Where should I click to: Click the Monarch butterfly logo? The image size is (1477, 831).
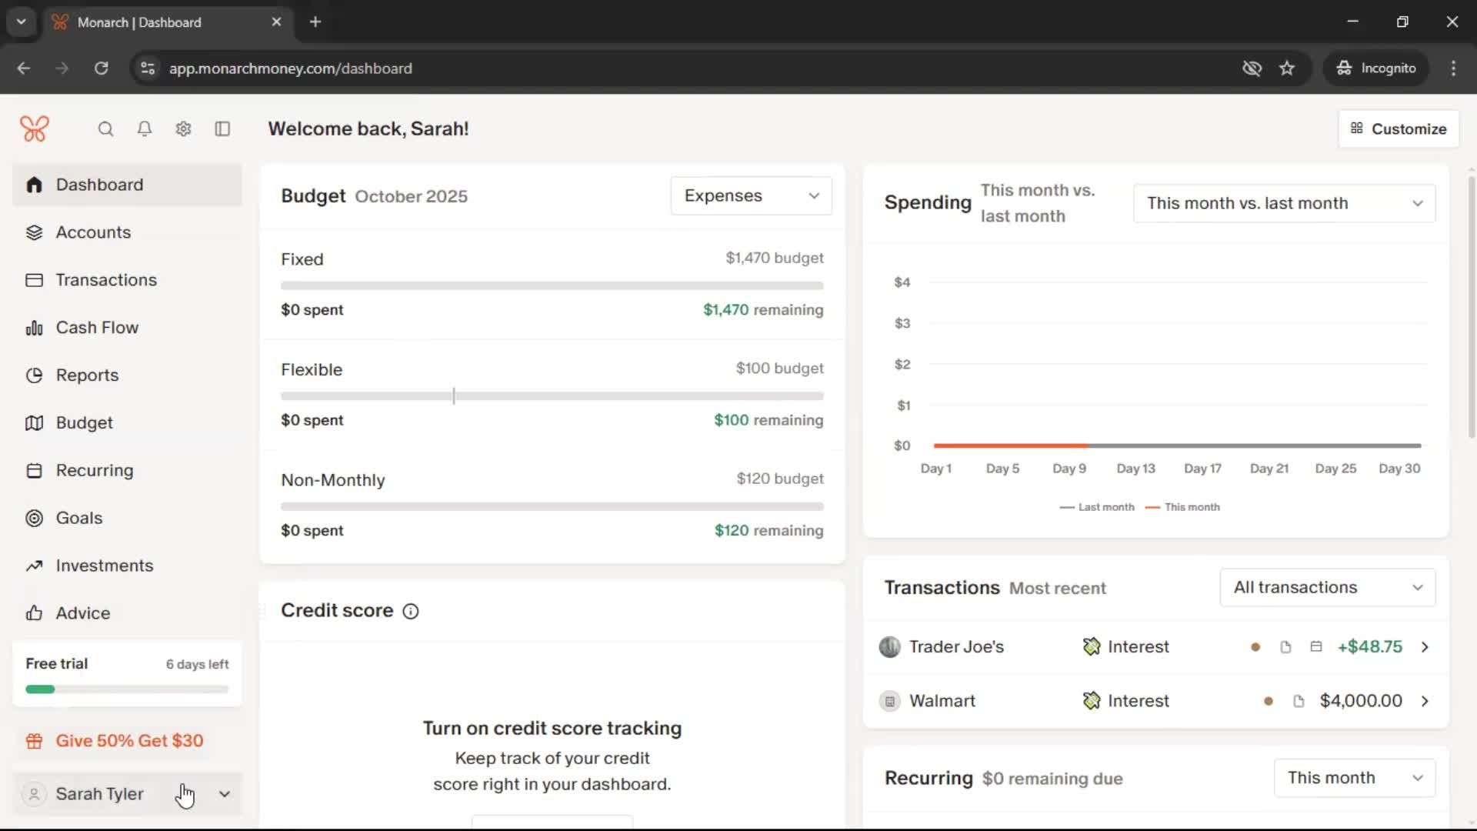coord(35,128)
